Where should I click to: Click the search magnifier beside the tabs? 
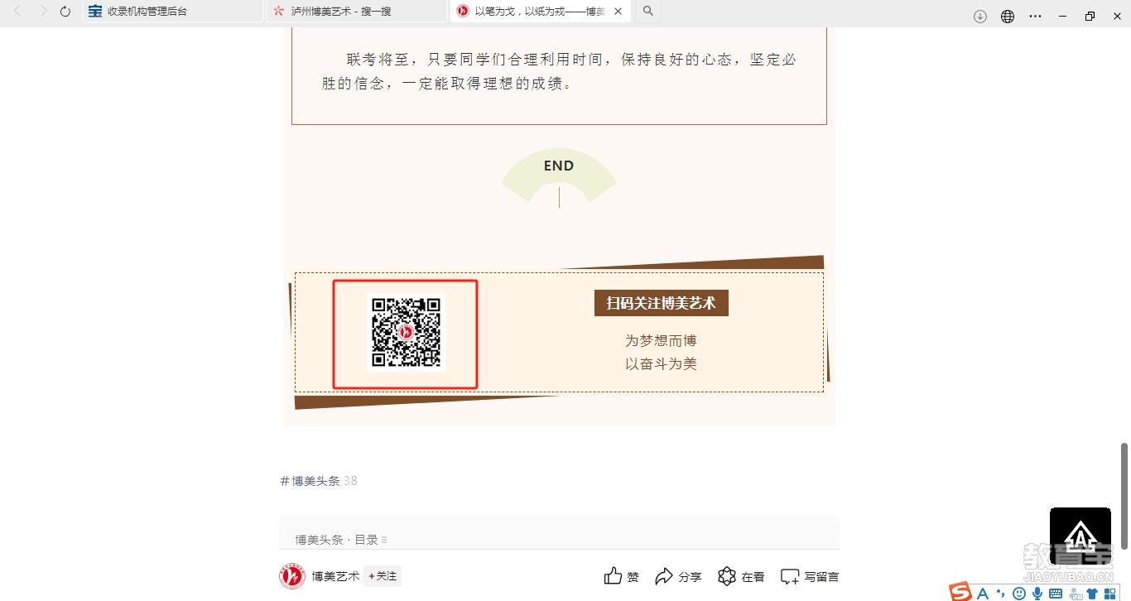[648, 12]
